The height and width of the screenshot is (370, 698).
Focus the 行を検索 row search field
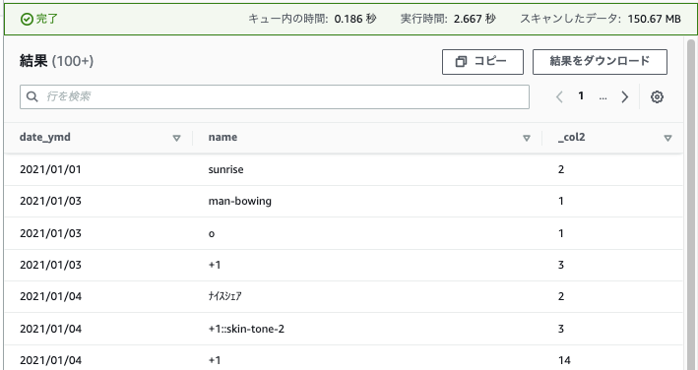pyautogui.click(x=275, y=96)
